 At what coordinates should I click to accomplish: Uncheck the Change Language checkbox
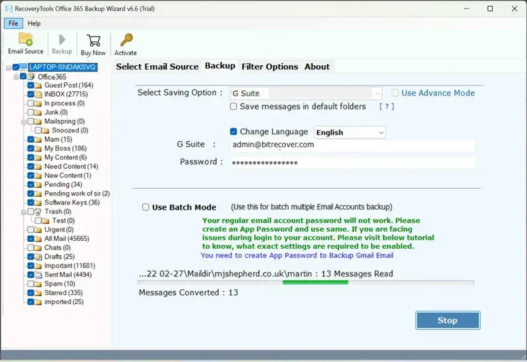pos(233,132)
